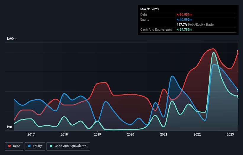The image size is (243, 155).
Task: Click the kr40.895m equity value
Action: 184,19
